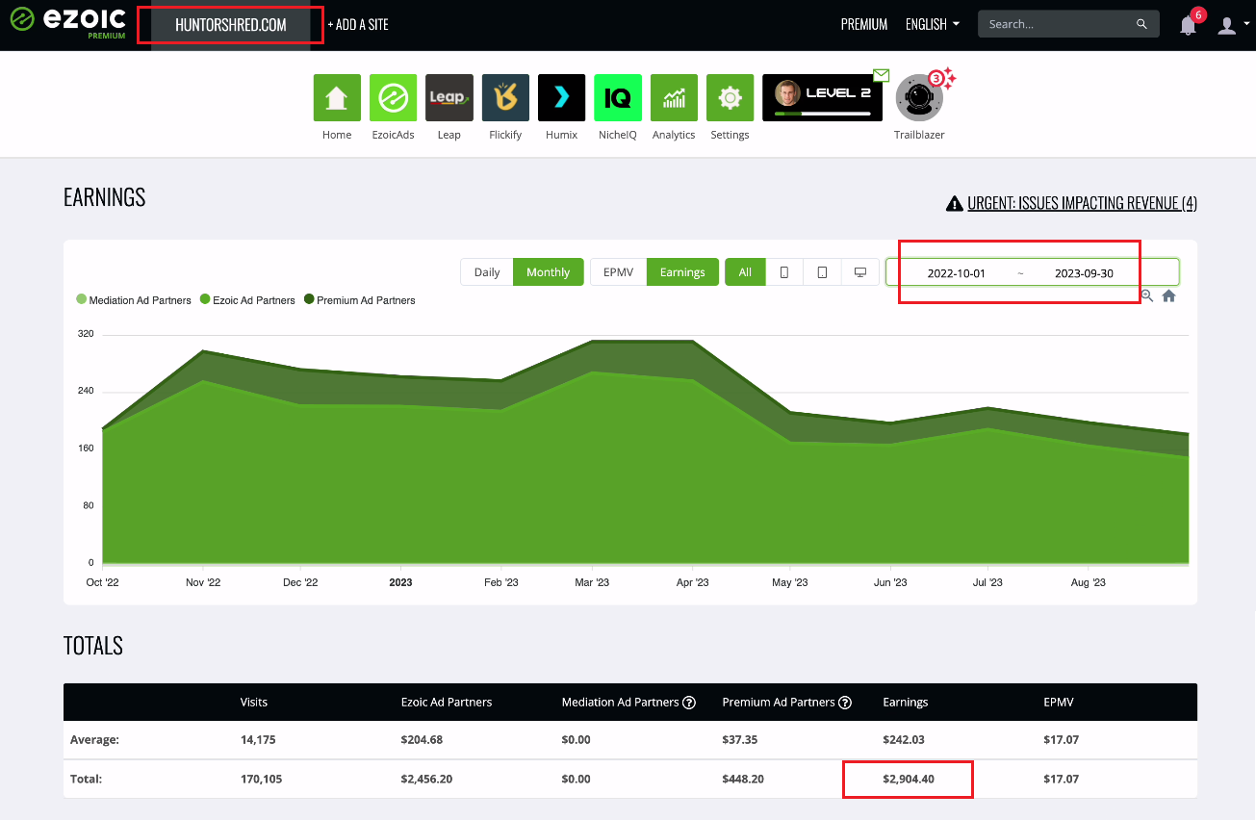Click the search magnifier icon
The height and width of the screenshot is (820, 1256).
pyautogui.click(x=1141, y=24)
